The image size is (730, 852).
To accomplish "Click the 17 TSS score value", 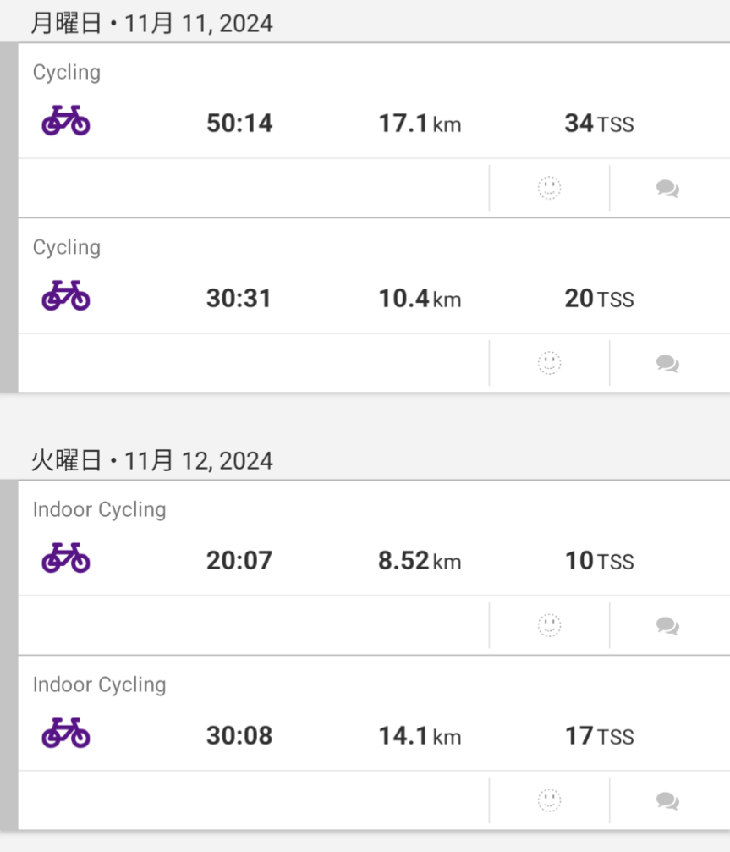I will coord(598,736).
